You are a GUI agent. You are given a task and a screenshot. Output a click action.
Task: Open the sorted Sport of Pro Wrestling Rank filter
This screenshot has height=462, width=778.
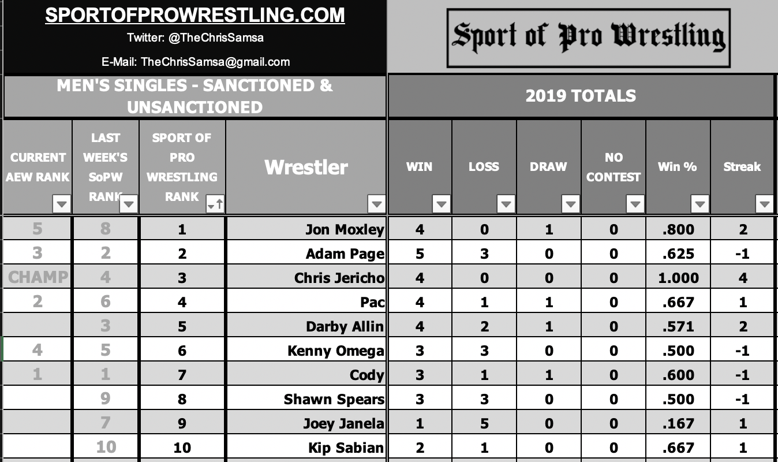216,204
